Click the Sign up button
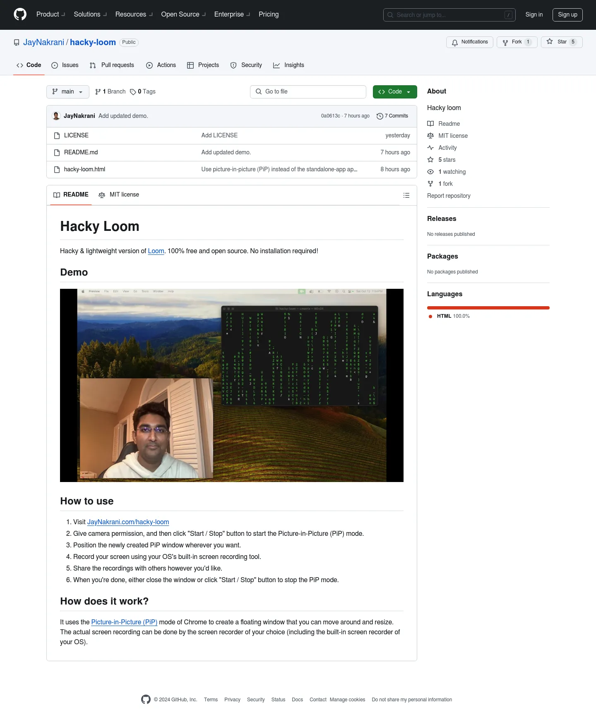The height and width of the screenshot is (722, 596). (x=567, y=14)
